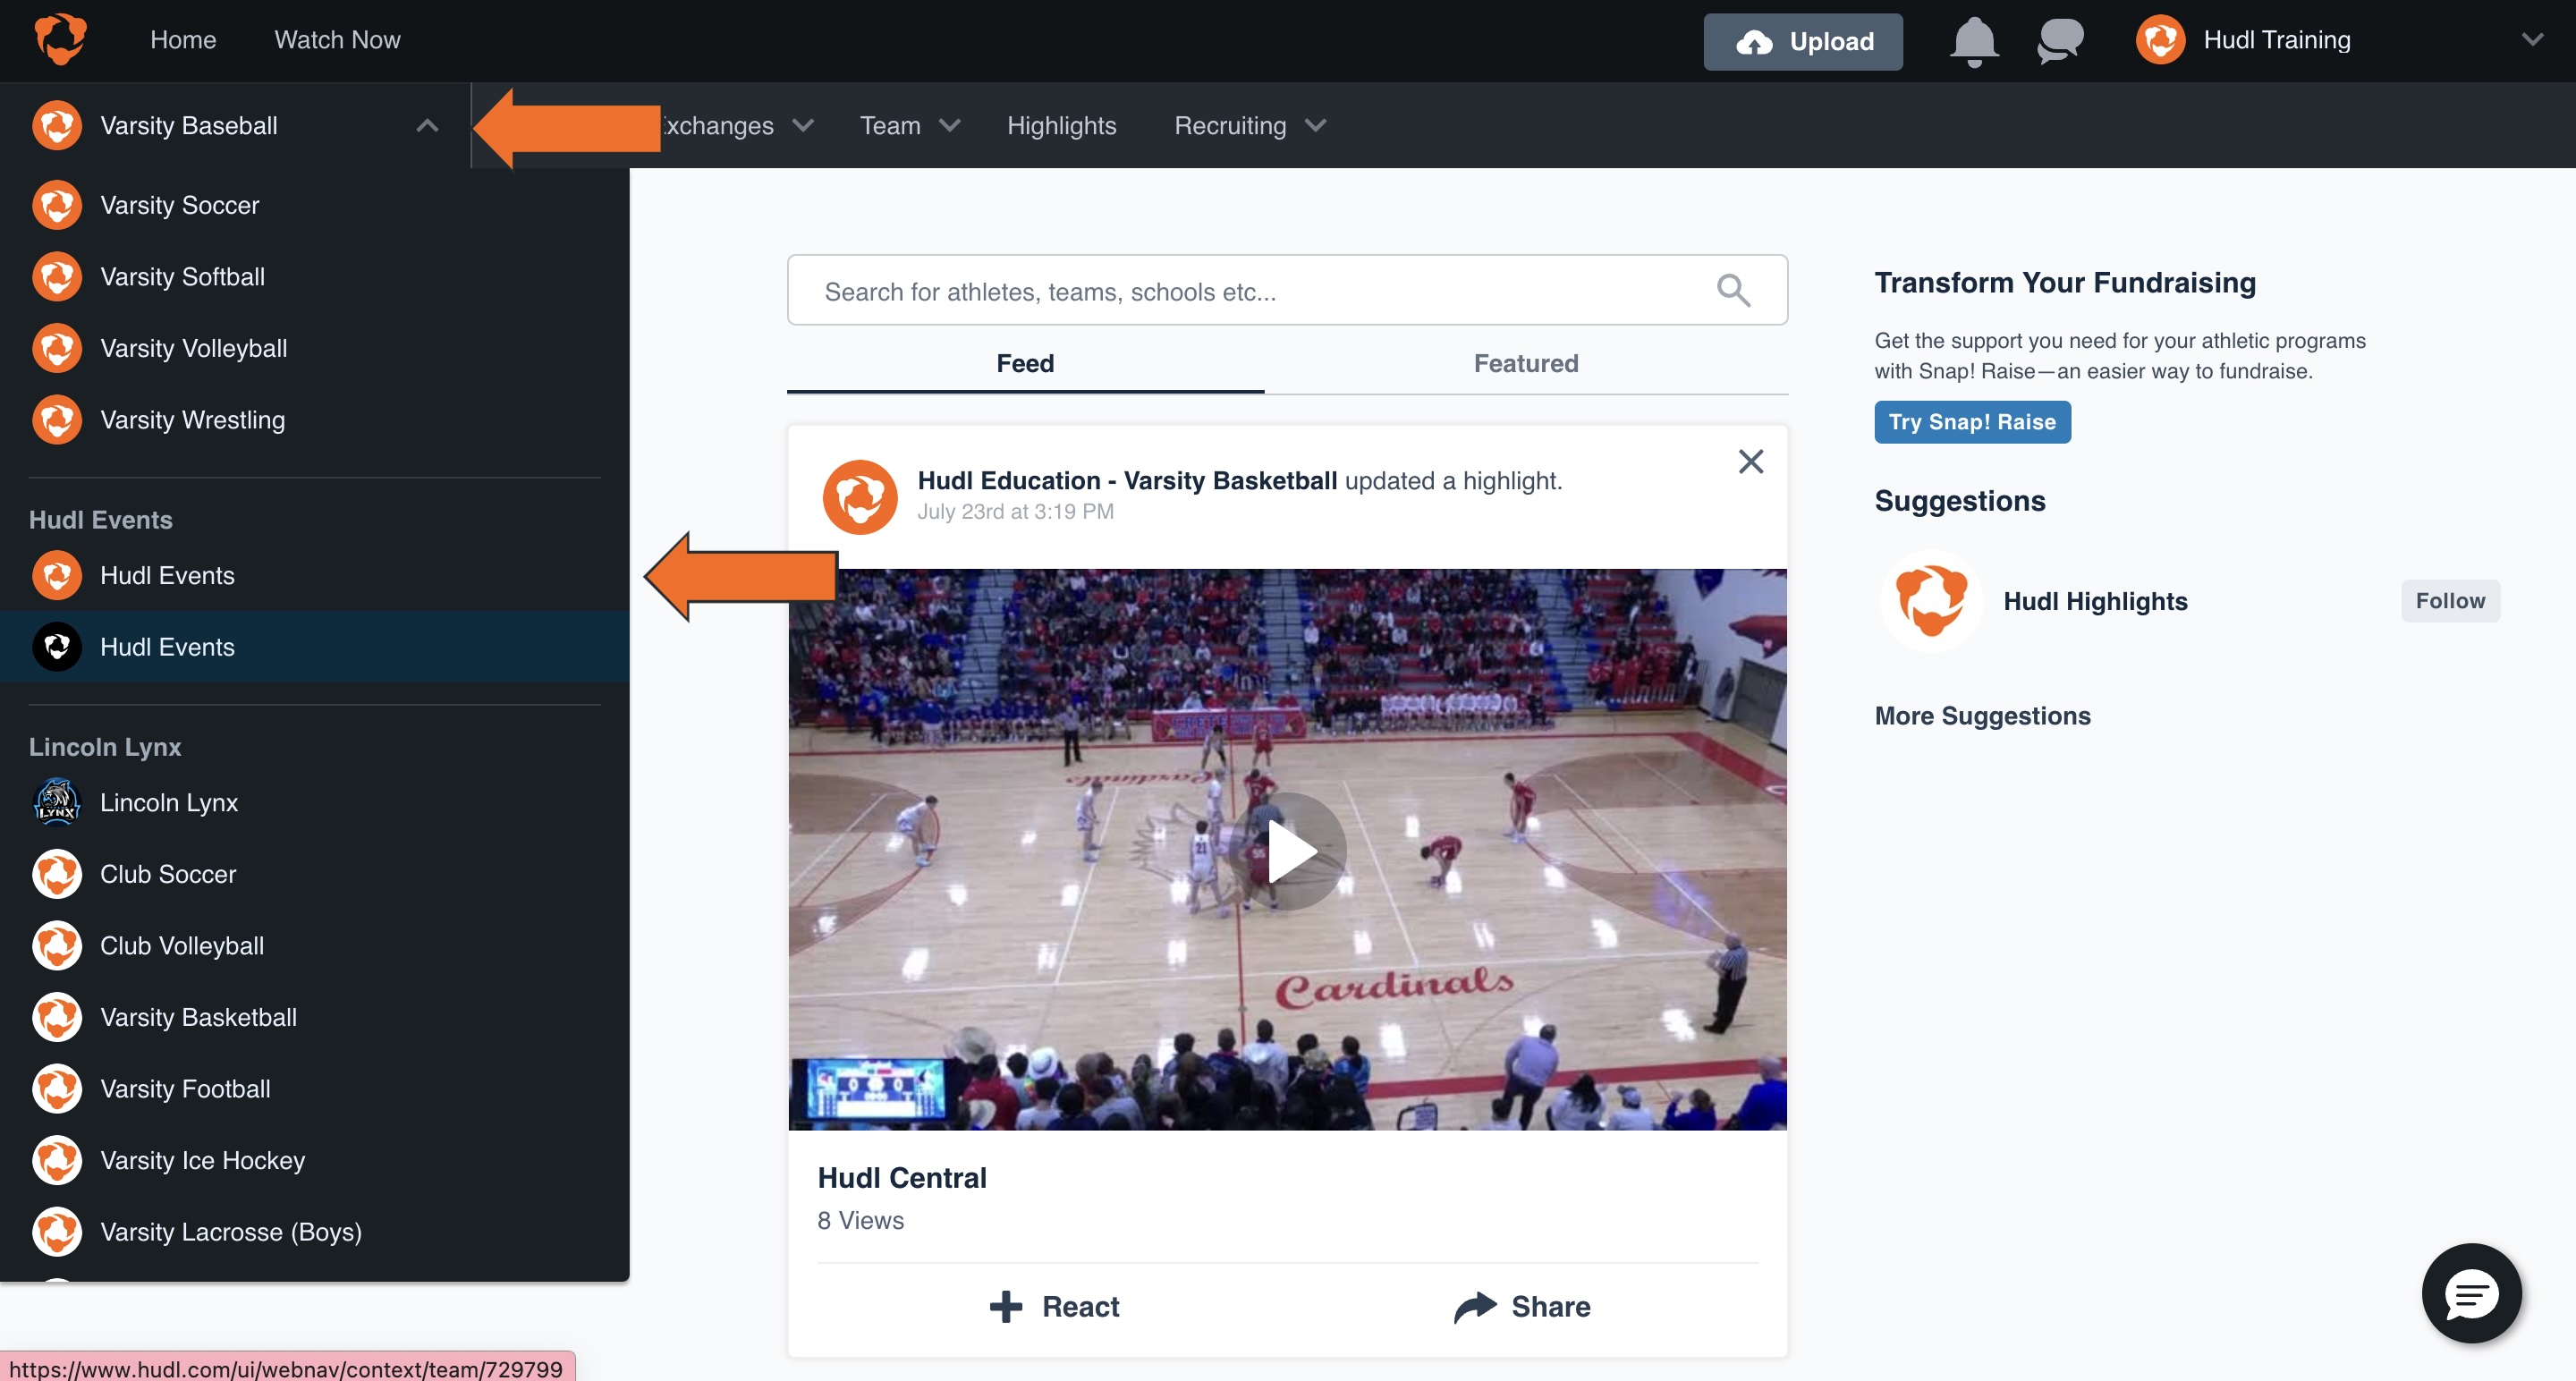Click the Varsity Basketball team icon
Screen dimensions: 2576x1381
(x=57, y=1017)
